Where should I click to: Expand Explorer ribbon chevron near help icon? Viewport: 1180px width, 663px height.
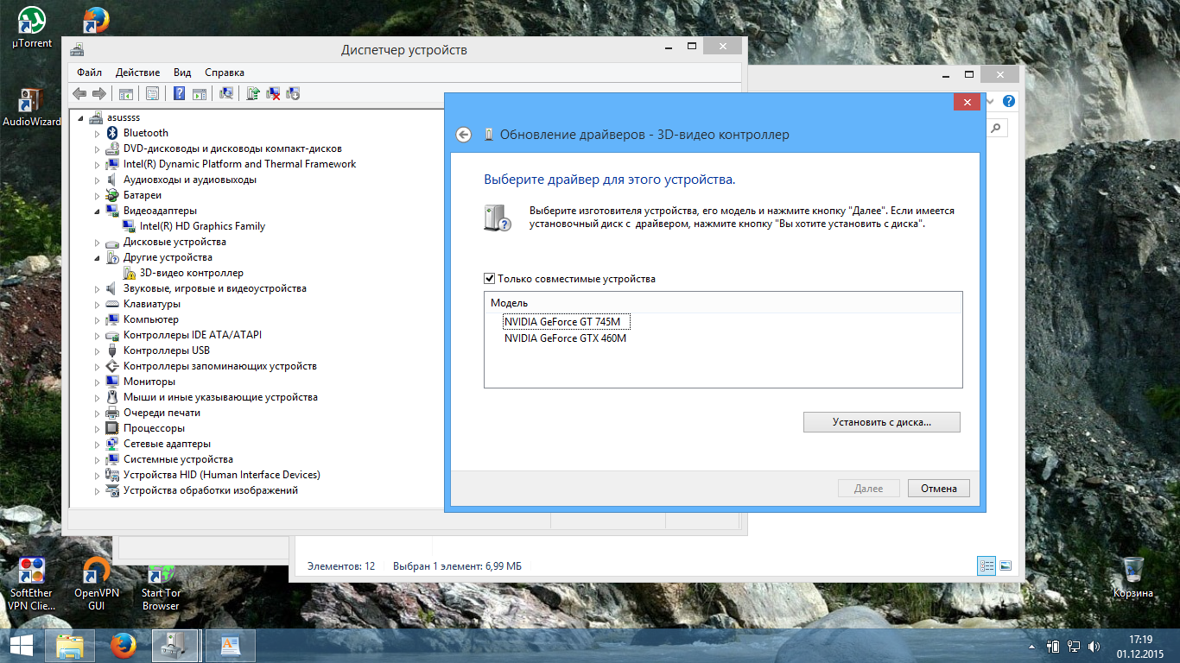(x=990, y=101)
